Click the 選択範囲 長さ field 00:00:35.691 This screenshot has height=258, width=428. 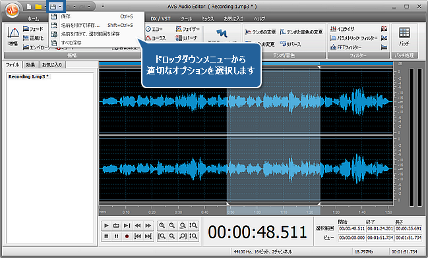coord(408,228)
